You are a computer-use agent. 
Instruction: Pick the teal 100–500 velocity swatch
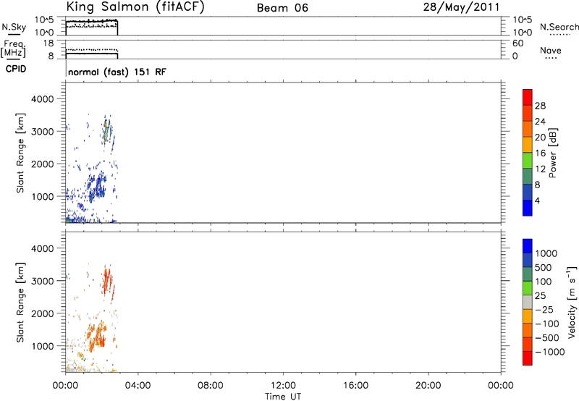point(528,274)
